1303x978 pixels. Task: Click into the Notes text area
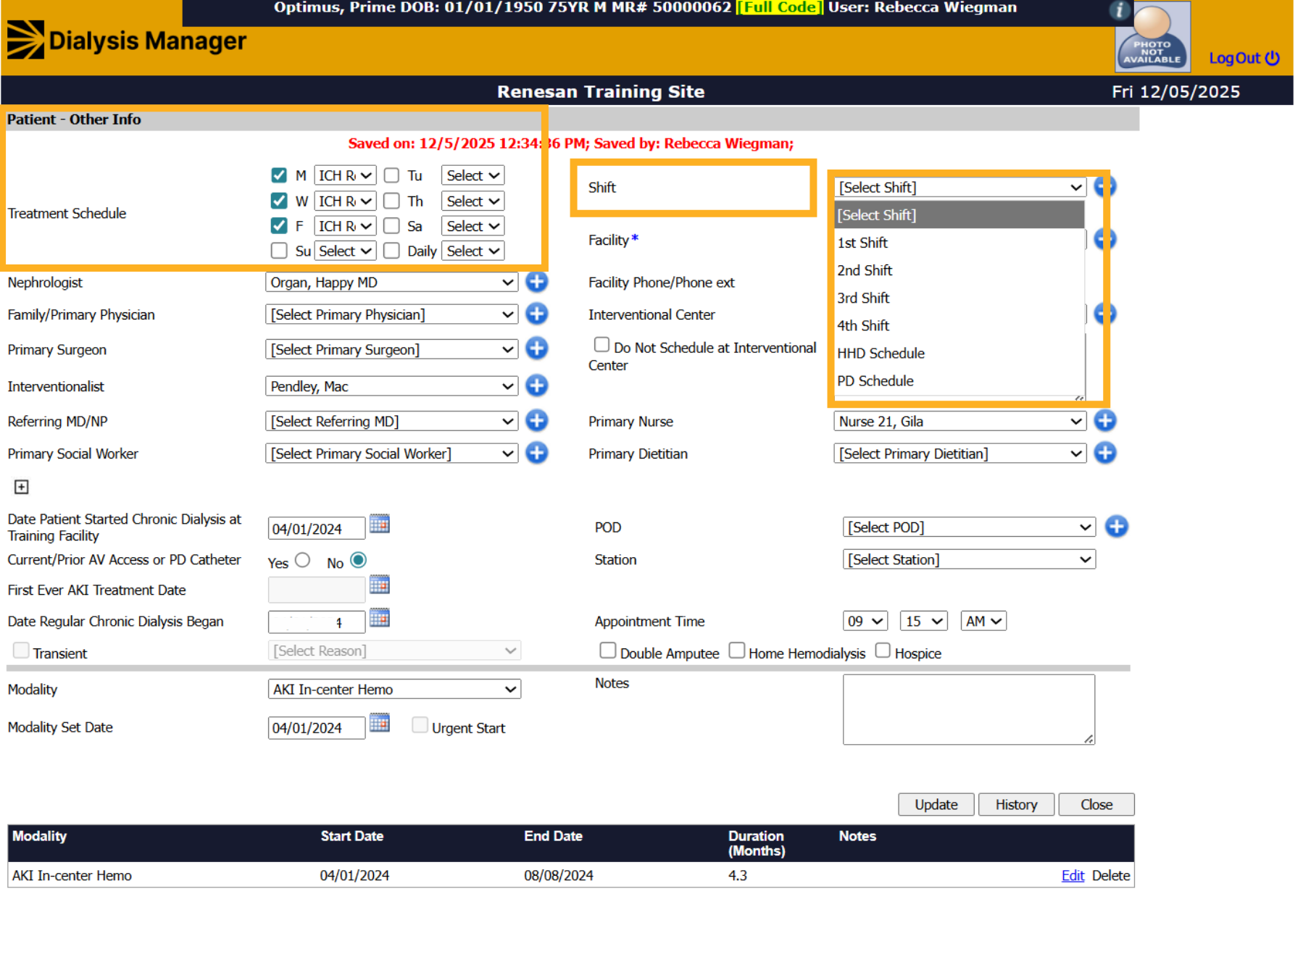click(969, 709)
